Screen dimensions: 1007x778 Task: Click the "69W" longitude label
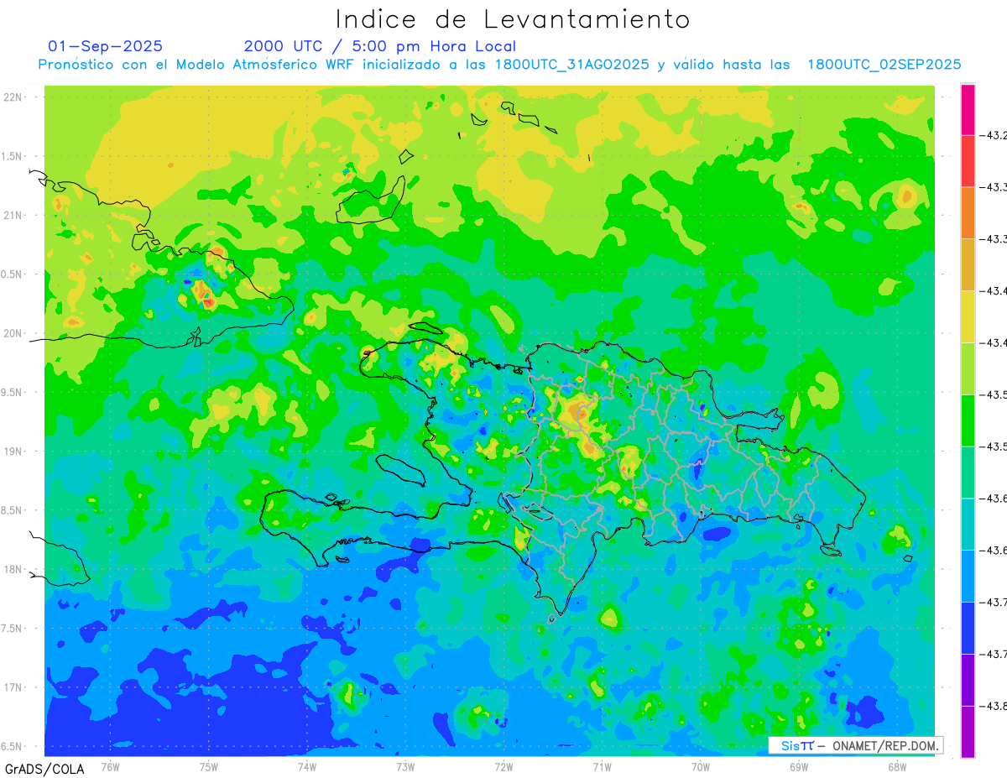coord(799,767)
